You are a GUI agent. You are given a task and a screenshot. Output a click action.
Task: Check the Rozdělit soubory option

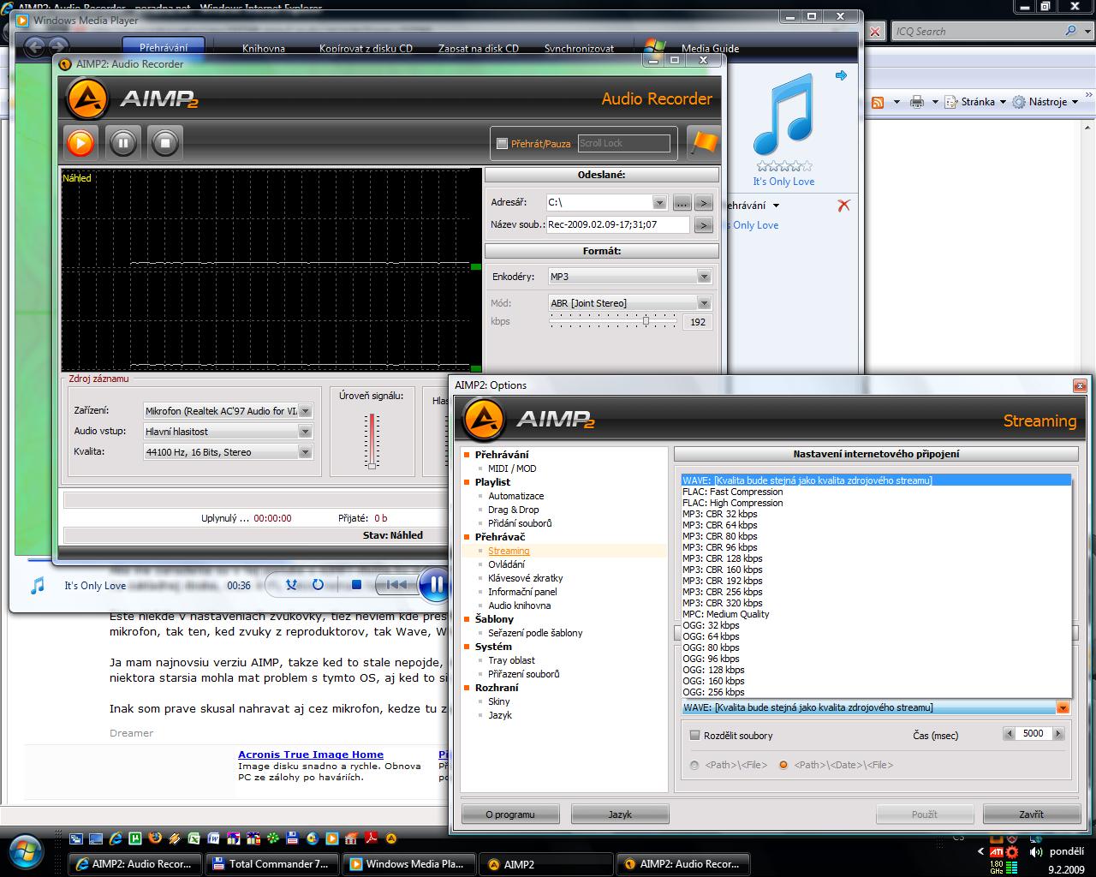(x=695, y=736)
